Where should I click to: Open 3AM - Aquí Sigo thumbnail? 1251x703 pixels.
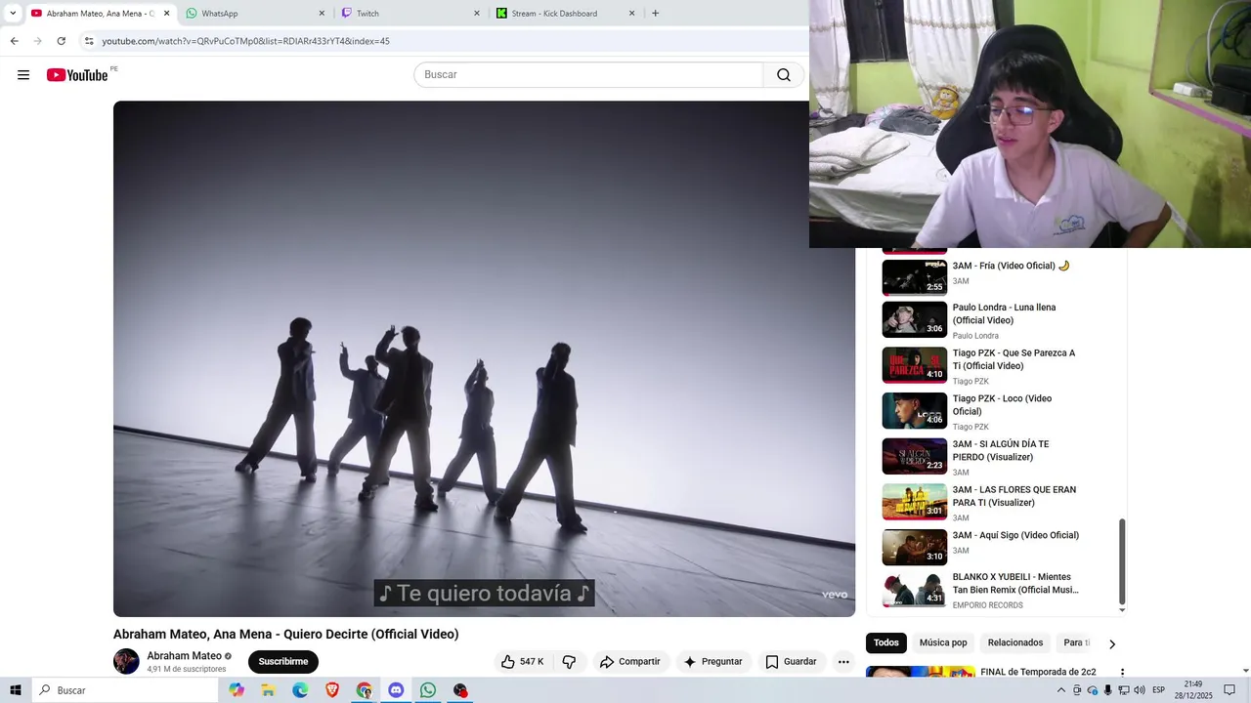tap(915, 548)
